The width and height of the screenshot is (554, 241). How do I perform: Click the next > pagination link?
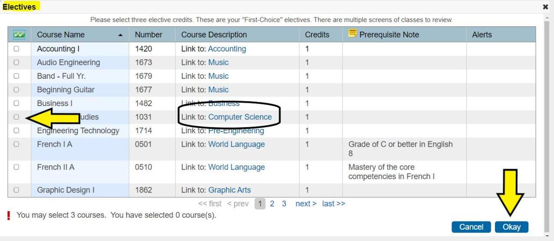click(306, 204)
